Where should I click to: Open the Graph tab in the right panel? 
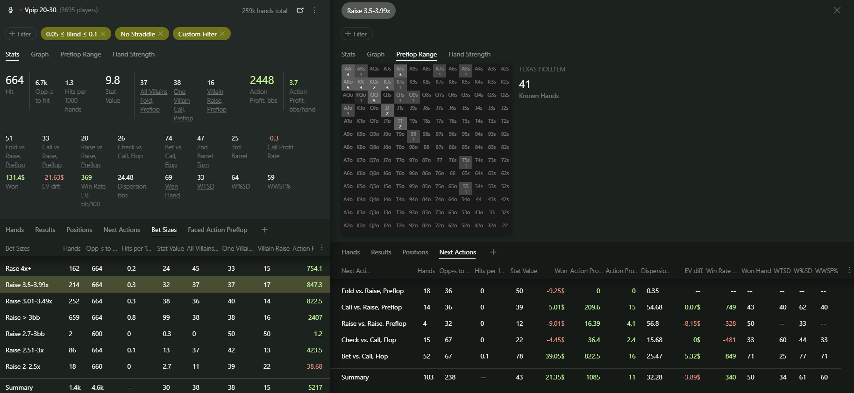[x=376, y=54]
